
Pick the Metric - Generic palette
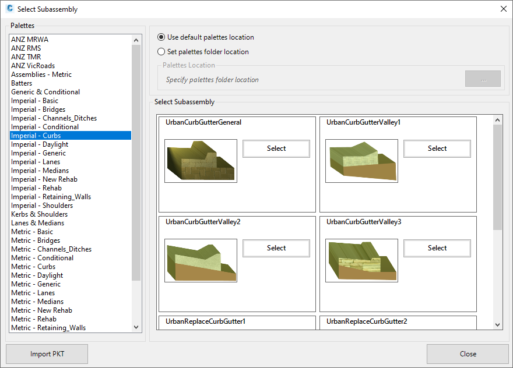click(71, 284)
